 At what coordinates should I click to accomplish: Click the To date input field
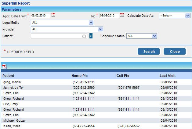pos(109,15)
